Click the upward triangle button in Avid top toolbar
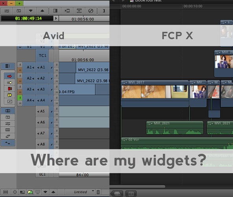This screenshot has height=197, width=233. (x=43, y=11)
